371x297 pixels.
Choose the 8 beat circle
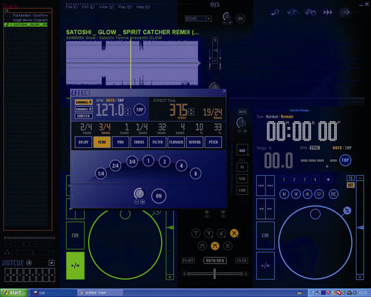[195, 173]
